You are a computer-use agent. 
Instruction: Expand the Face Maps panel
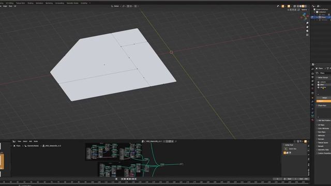(322, 132)
